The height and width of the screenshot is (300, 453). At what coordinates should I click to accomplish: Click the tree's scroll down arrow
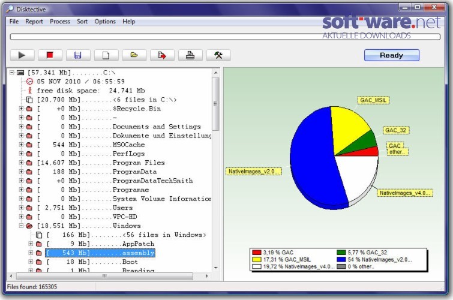point(216,268)
